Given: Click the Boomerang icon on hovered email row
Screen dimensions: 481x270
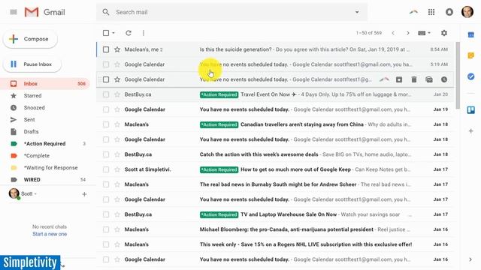Looking at the screenshot, I should click(384, 79).
